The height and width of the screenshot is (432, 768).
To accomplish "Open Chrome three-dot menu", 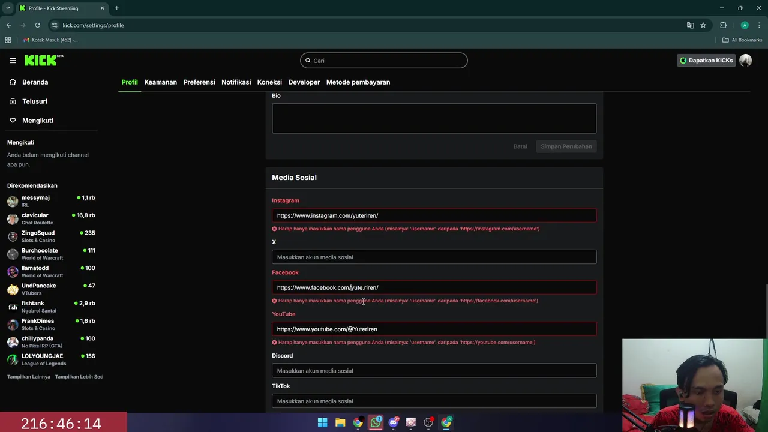I will (x=760, y=25).
